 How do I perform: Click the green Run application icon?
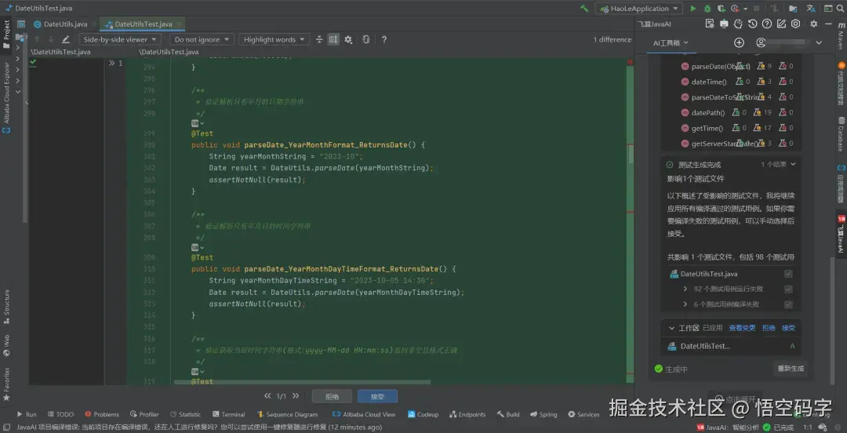pyautogui.click(x=693, y=9)
